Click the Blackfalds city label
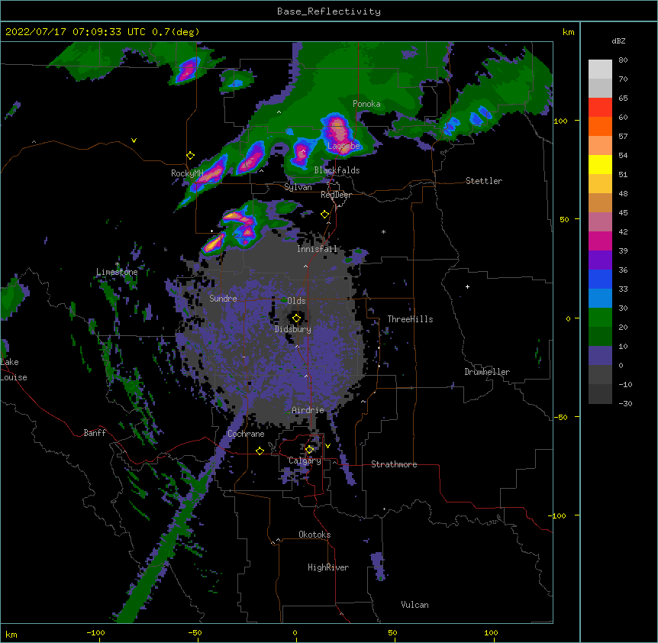The height and width of the screenshot is (643, 658). [x=337, y=170]
